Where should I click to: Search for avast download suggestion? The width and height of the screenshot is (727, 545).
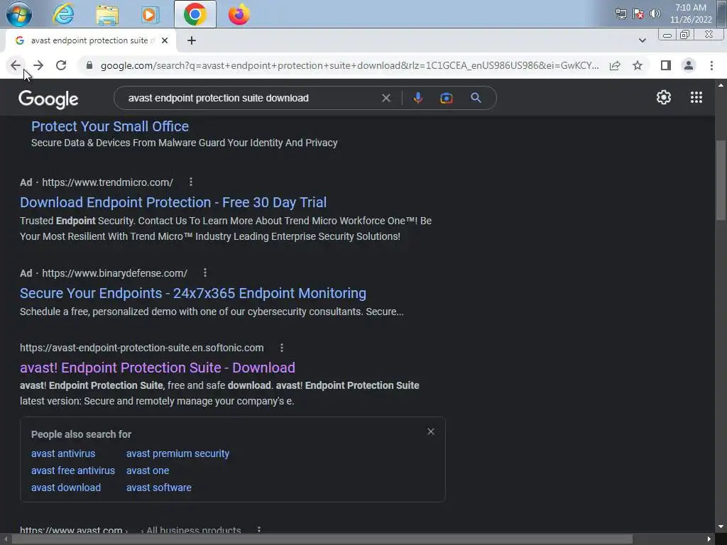coord(66,488)
